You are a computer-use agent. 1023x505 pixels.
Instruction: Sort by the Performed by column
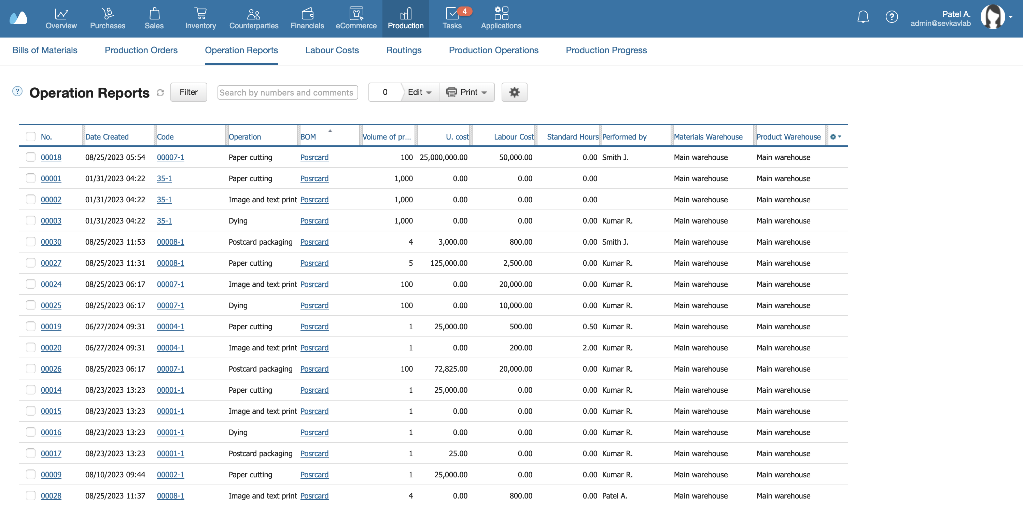coord(624,137)
